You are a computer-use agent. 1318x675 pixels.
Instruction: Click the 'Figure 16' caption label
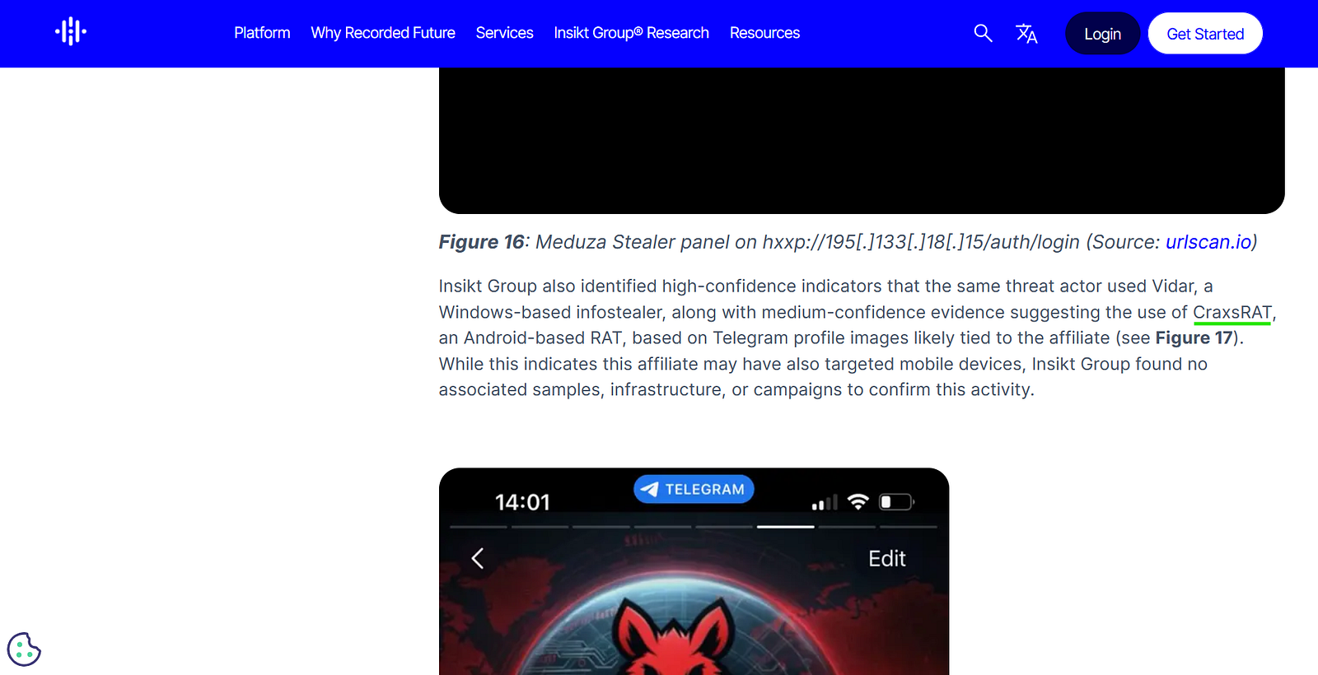(x=481, y=242)
